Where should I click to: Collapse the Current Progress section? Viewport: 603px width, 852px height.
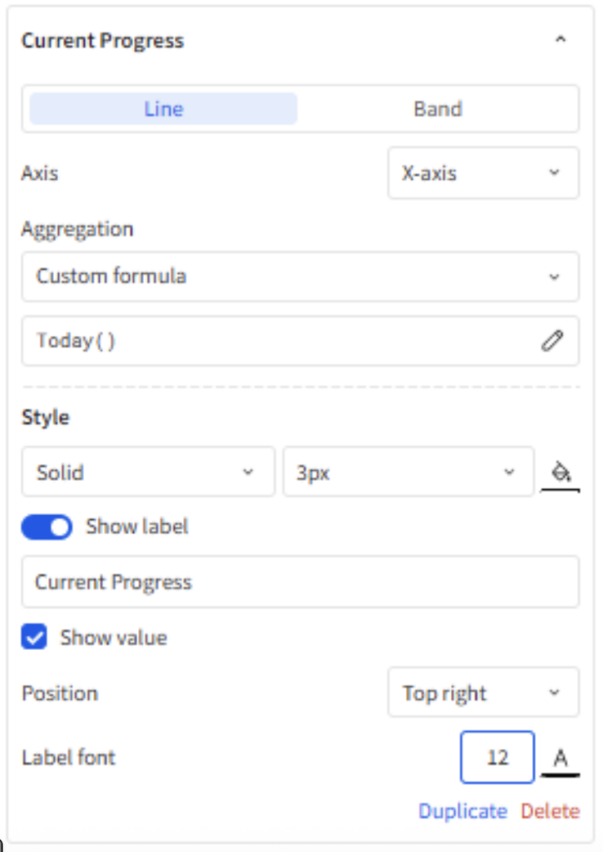tap(561, 40)
